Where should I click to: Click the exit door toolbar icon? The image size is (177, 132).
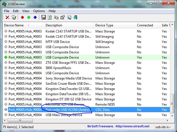75,17
